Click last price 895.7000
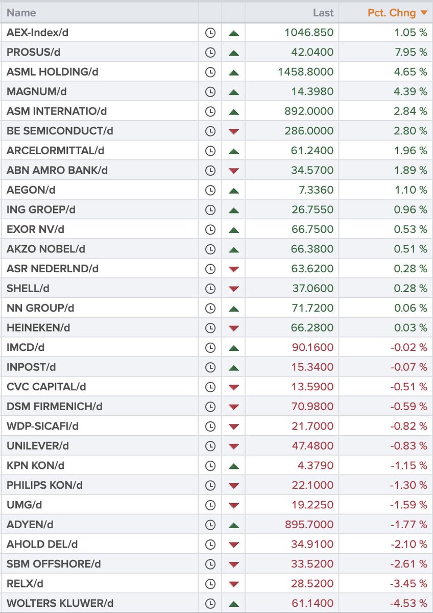The height and width of the screenshot is (613, 433). coord(309,525)
